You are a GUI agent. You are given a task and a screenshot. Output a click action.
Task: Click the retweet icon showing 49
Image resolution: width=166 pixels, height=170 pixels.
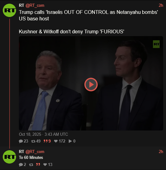(33, 141)
